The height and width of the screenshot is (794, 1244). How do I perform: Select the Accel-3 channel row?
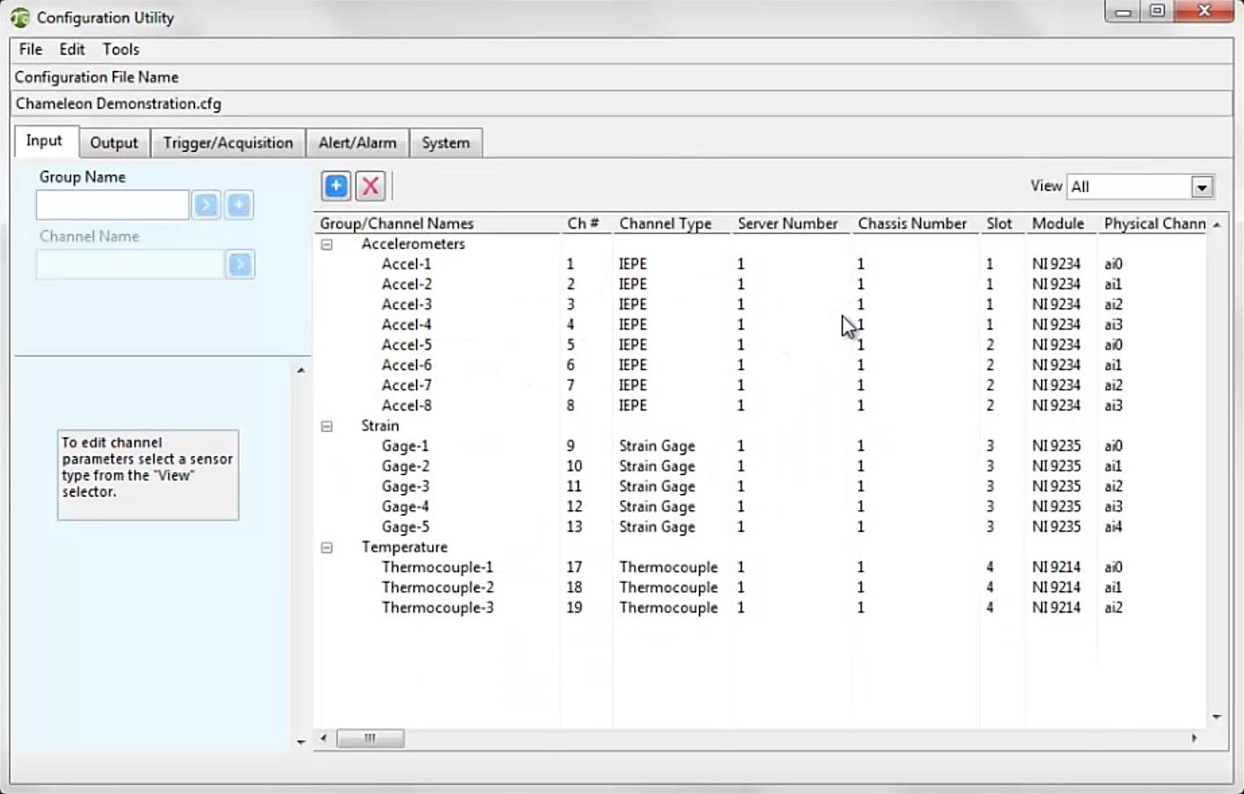[x=761, y=304]
